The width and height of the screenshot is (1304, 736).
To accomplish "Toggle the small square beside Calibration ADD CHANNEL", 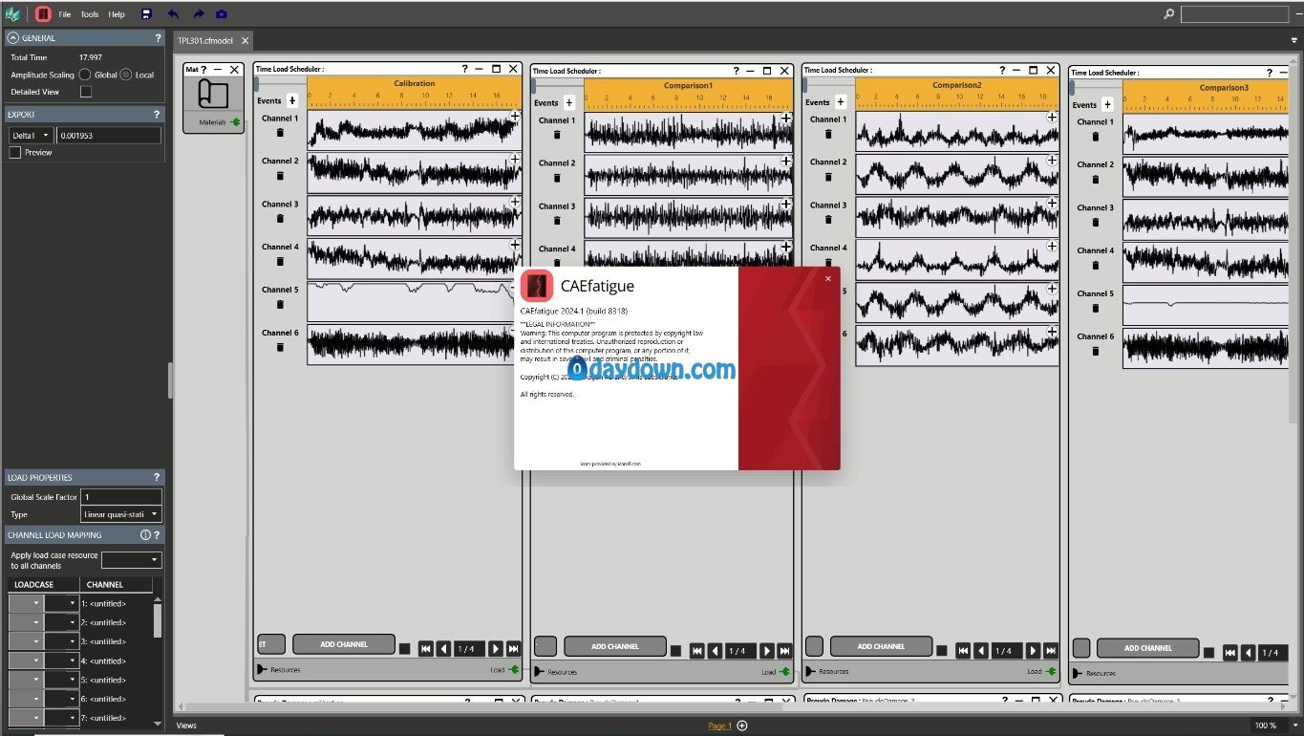I will [x=405, y=648].
